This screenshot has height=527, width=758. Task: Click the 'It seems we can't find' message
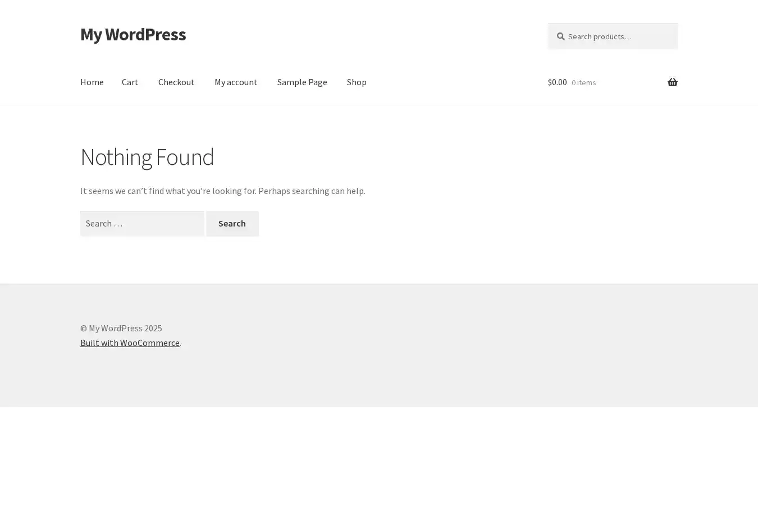[222, 191]
